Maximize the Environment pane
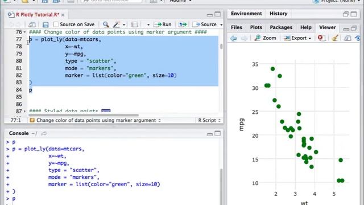364x205 pixels. tap(354, 14)
